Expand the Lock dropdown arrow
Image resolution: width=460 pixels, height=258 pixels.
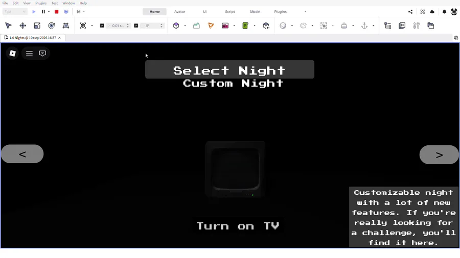[x=353, y=25]
